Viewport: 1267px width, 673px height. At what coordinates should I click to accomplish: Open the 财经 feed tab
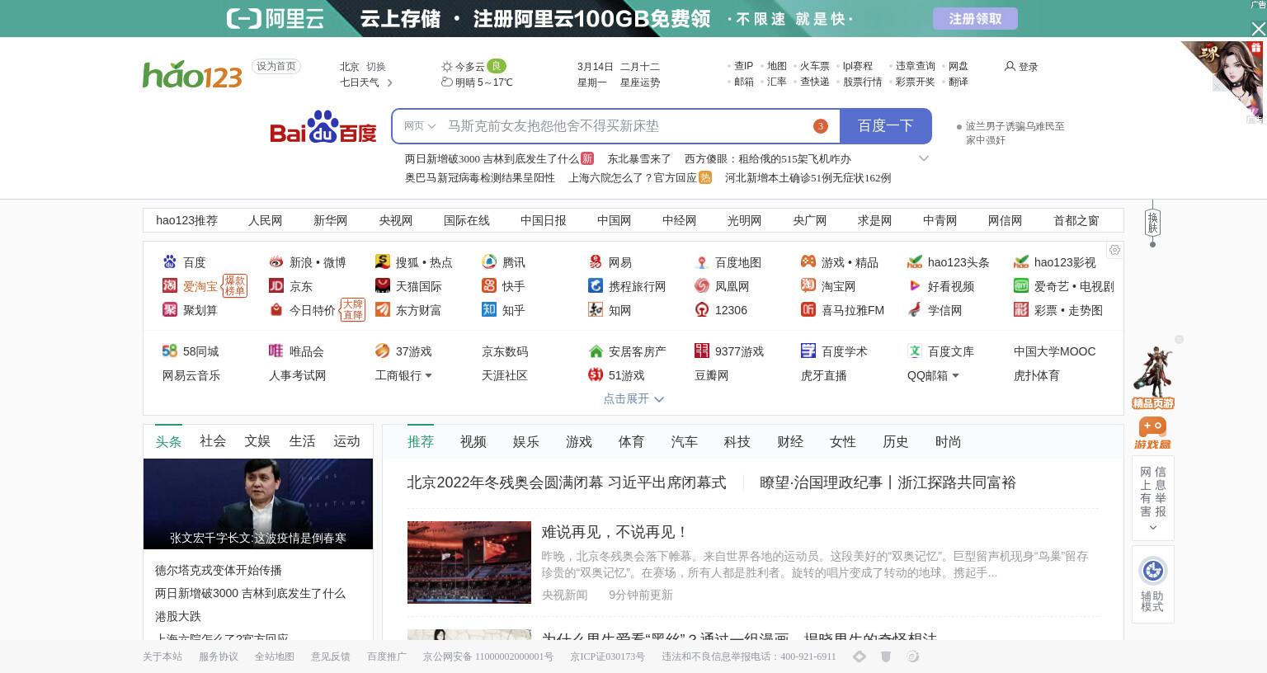point(790,442)
